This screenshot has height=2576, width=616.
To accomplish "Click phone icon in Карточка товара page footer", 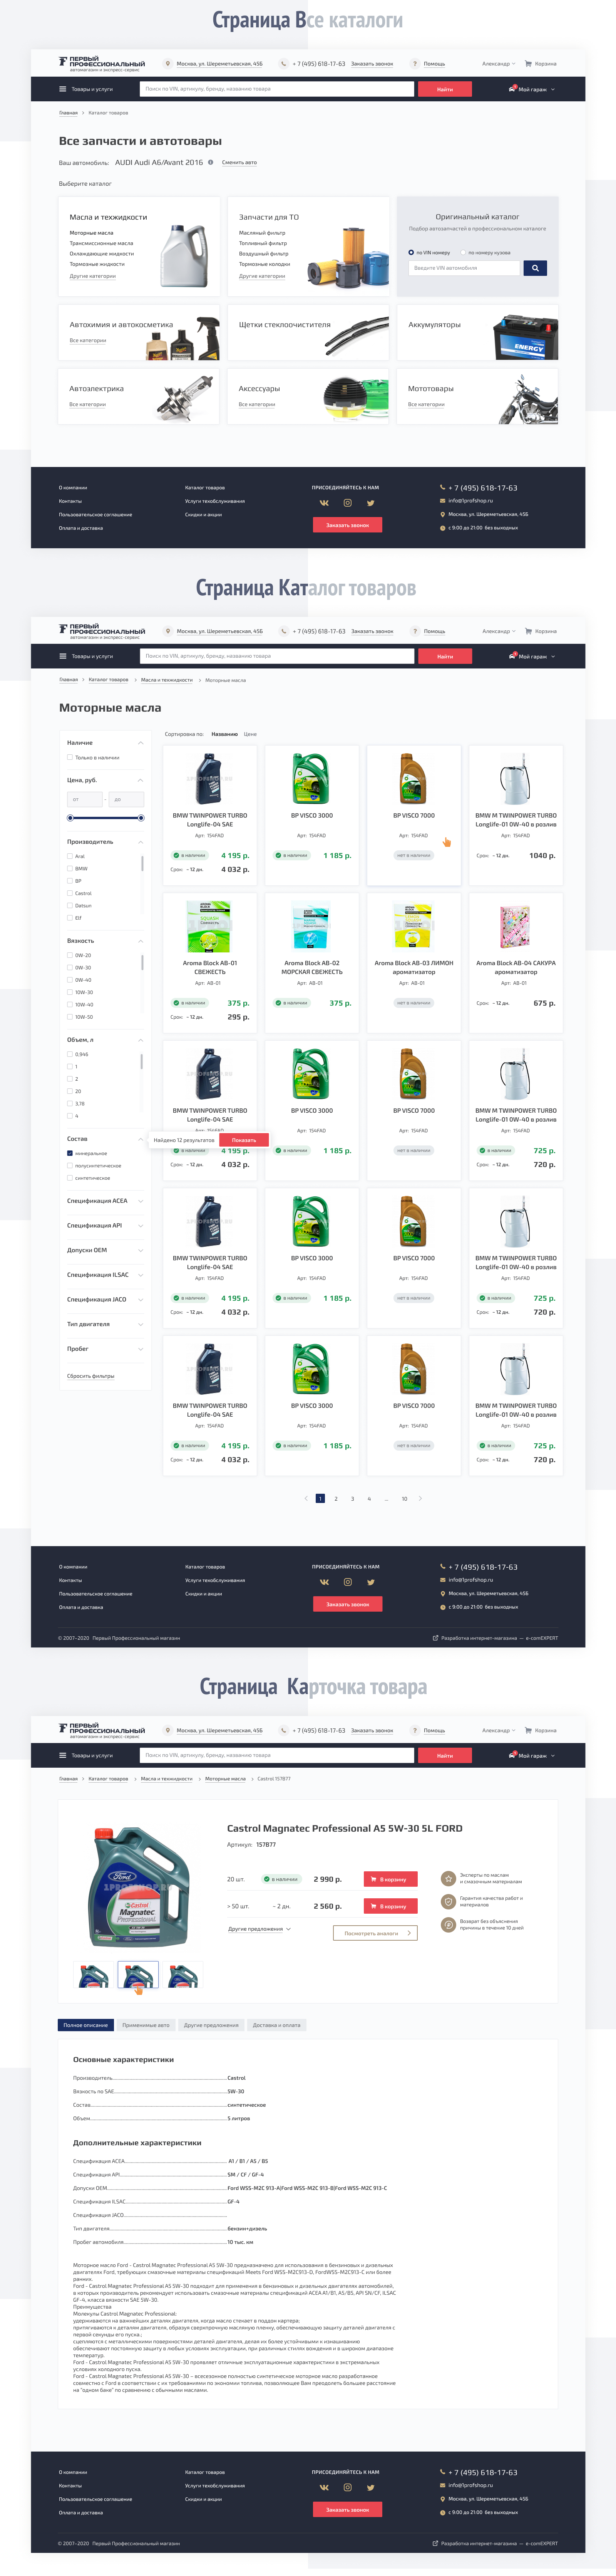I will [x=443, y=2472].
